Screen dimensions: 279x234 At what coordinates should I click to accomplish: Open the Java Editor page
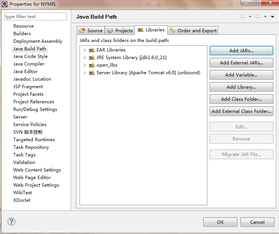[25, 72]
